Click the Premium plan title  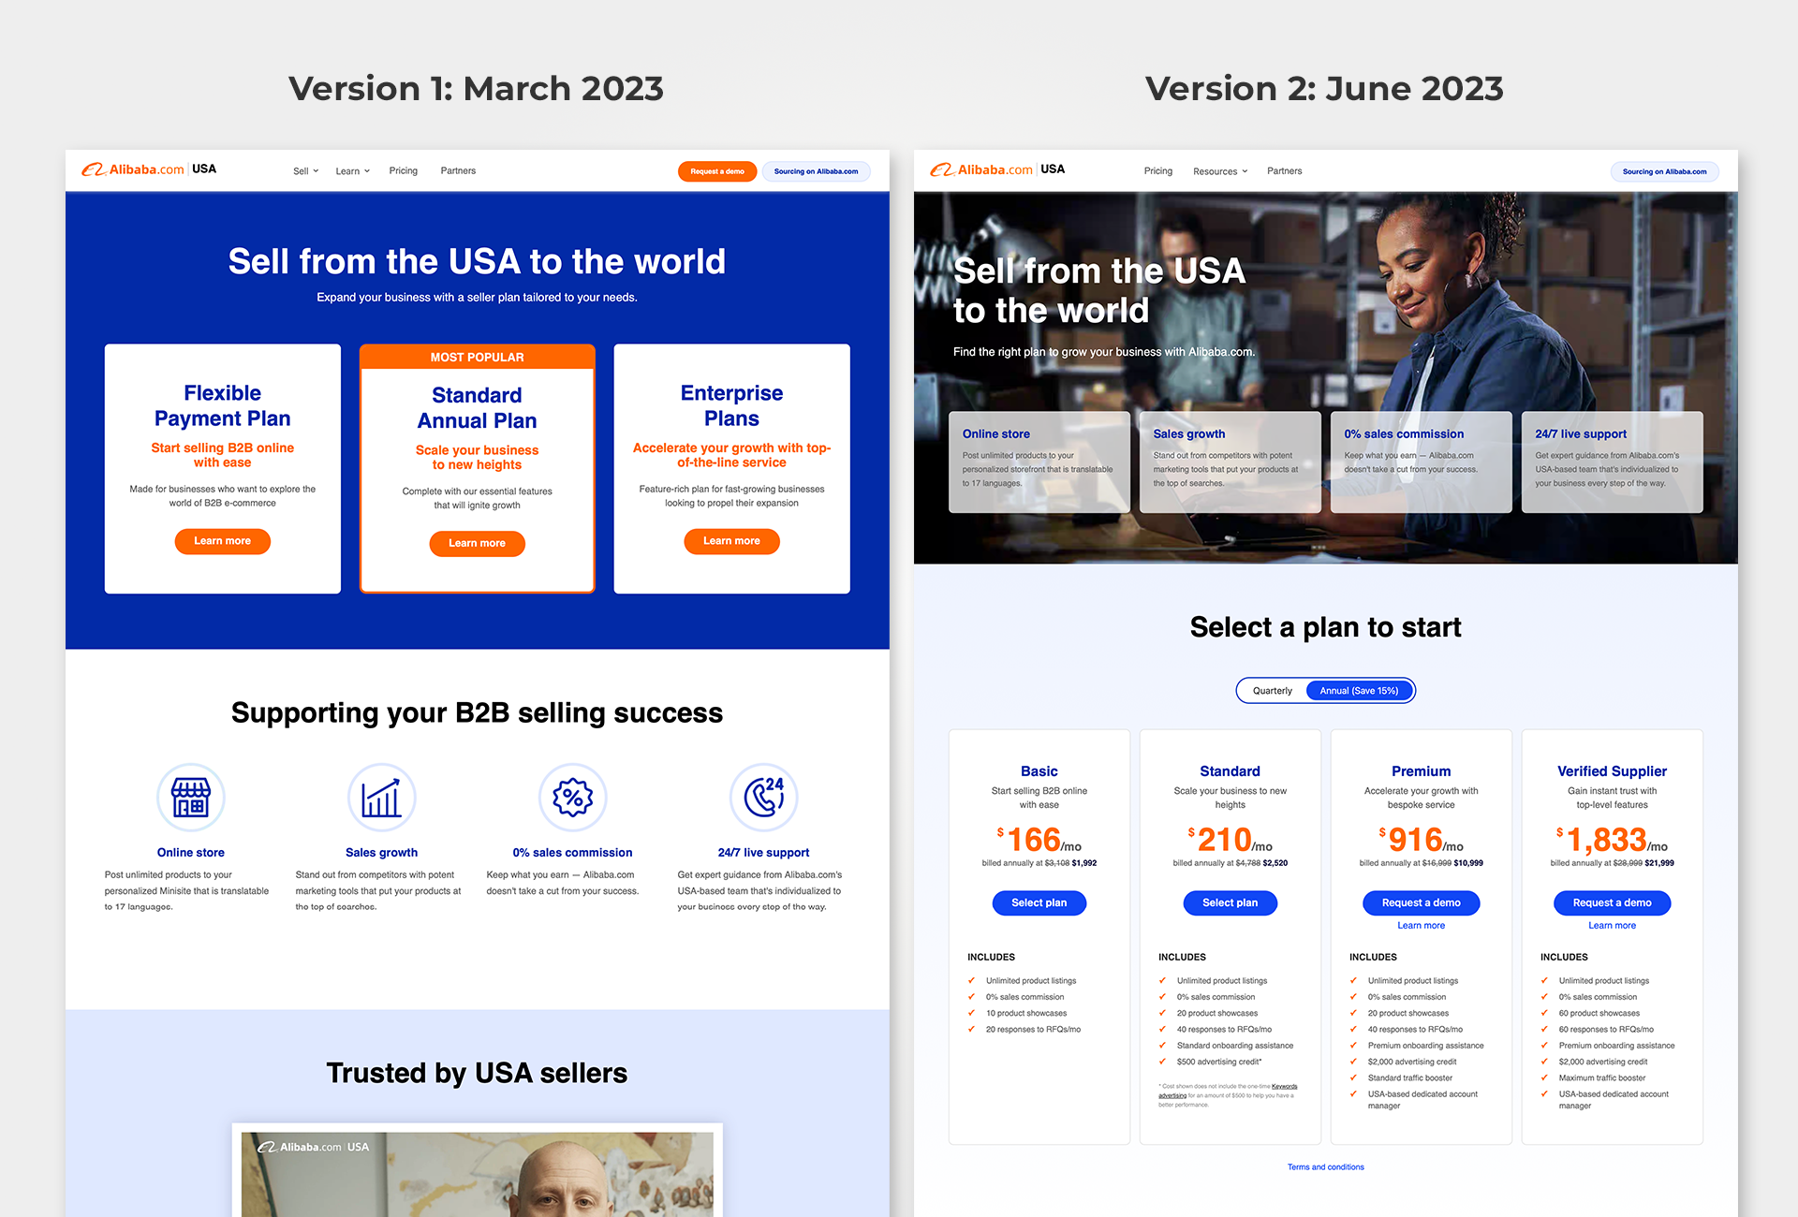pos(1422,771)
